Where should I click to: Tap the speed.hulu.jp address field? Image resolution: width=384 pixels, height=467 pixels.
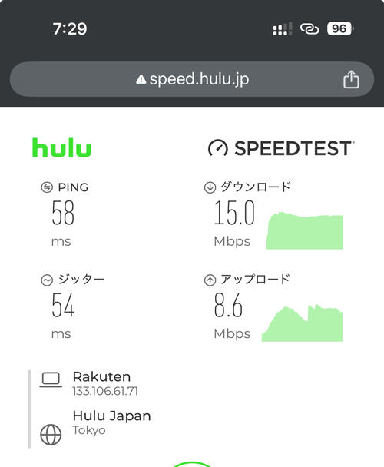(x=192, y=79)
